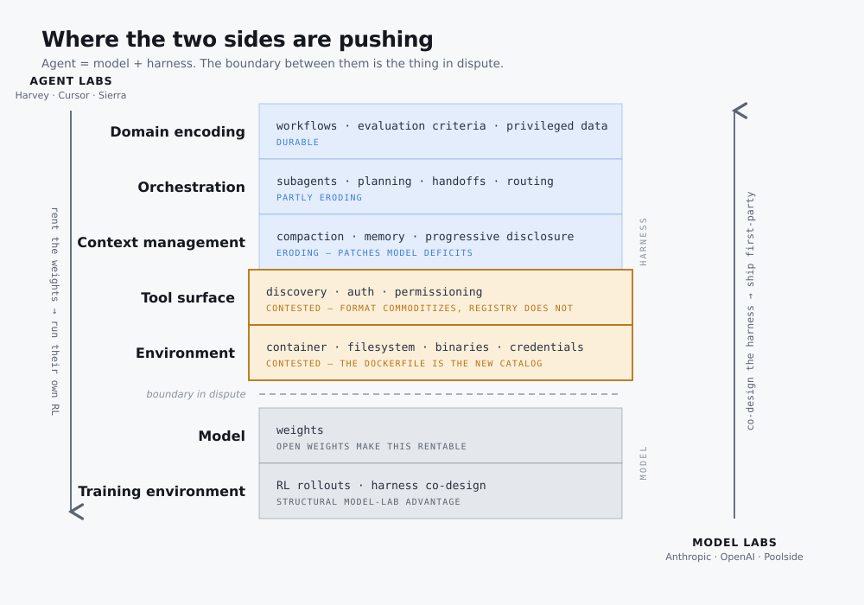Click the upward arrowhead above model labs line
Screen dimensions: 864x605
click(740, 111)
